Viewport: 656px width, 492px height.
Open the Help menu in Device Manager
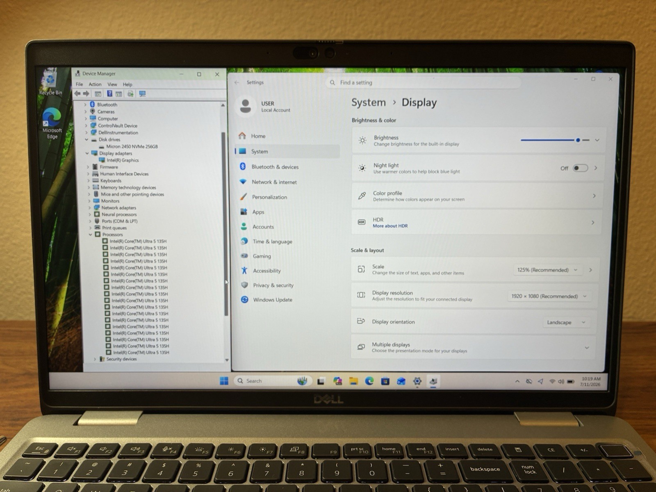(x=128, y=84)
